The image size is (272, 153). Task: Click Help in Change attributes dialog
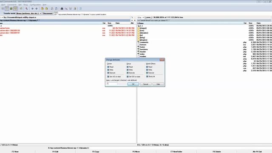158,84
